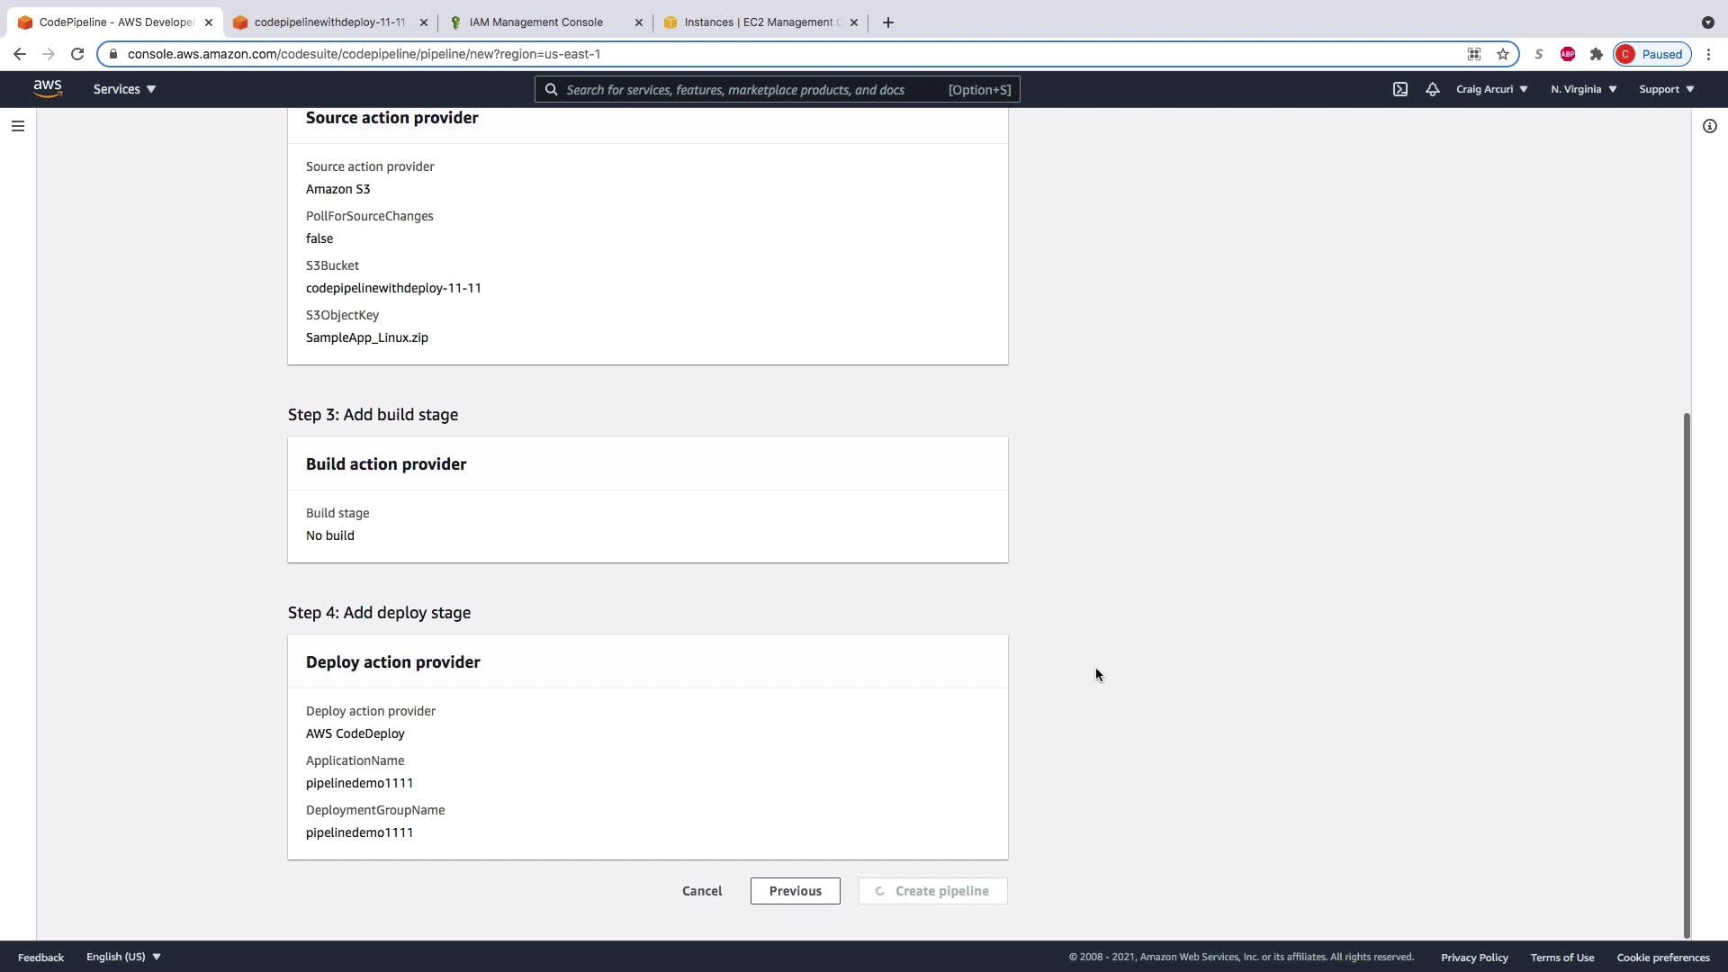This screenshot has width=1728, height=972.
Task: Open the English (US) language dropdown
Action: [x=123, y=957]
